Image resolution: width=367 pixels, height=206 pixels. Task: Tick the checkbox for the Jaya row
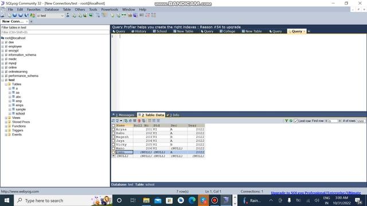pos(114,141)
